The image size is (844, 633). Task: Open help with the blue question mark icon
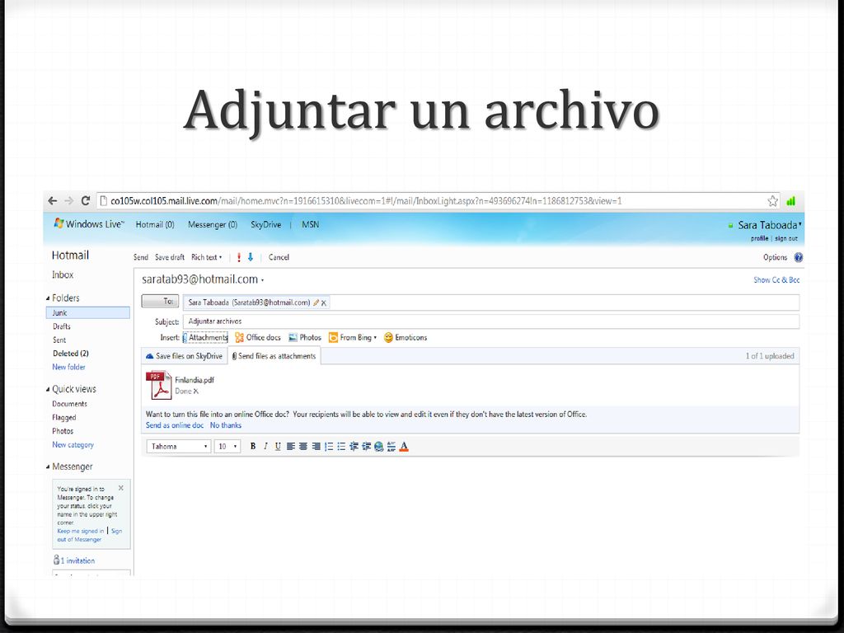coord(798,257)
